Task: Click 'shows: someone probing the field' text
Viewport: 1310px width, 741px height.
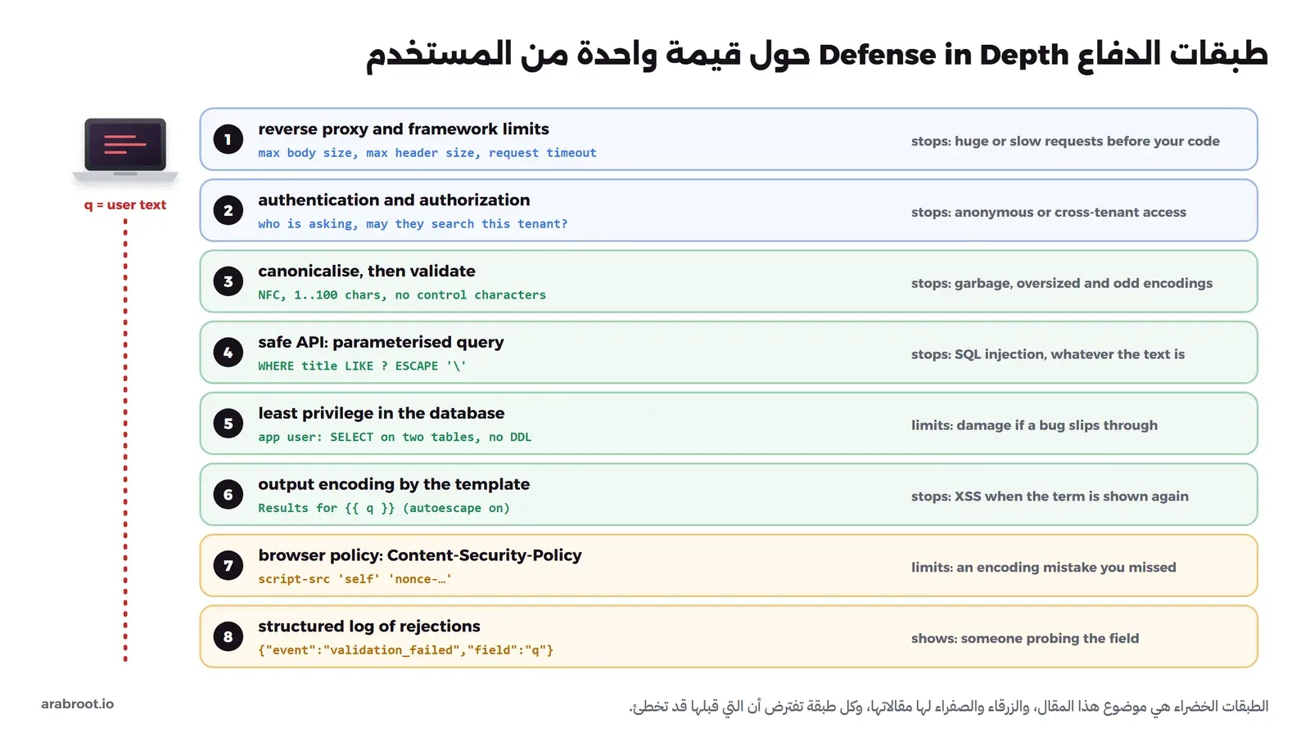Action: coord(1025,639)
